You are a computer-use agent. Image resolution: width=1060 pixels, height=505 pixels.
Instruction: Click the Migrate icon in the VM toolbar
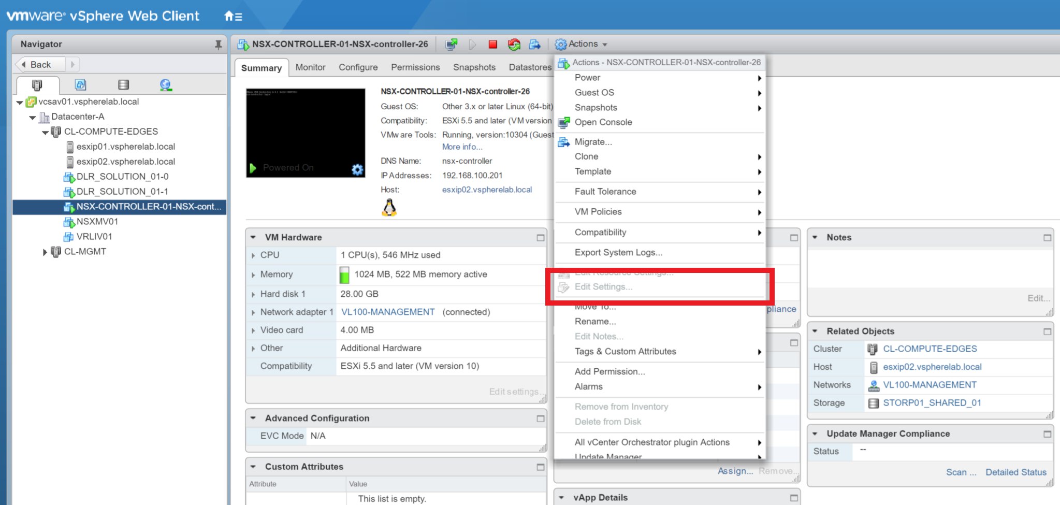pos(534,45)
